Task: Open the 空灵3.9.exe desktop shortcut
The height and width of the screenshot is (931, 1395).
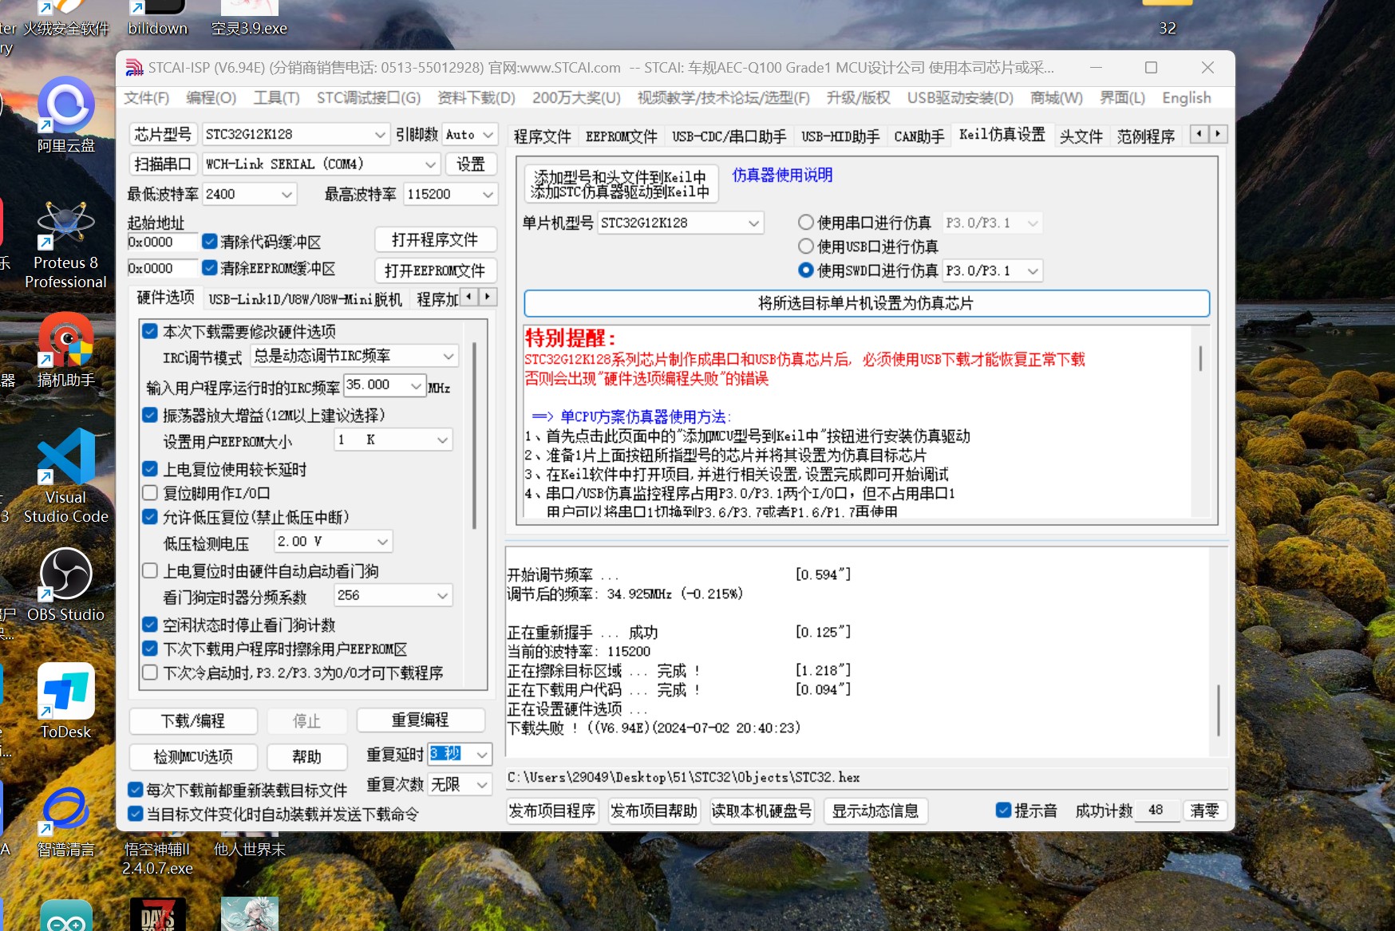Action: (249, 20)
